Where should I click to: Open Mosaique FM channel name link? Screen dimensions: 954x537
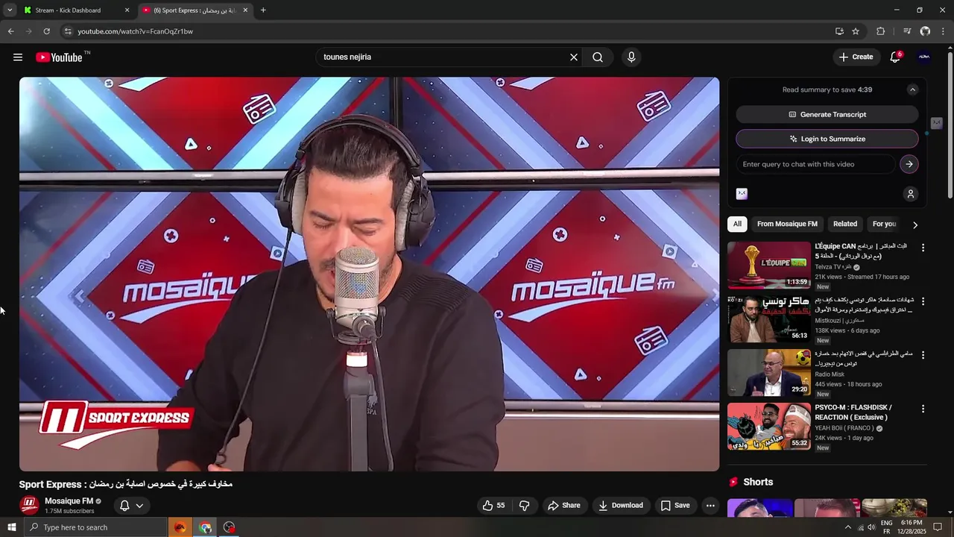coord(69,501)
